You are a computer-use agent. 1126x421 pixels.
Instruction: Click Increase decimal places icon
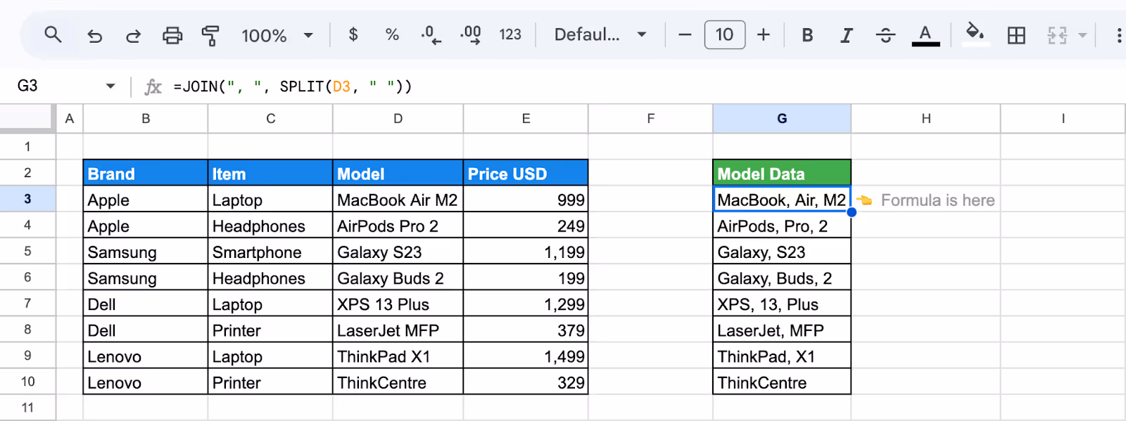pyautogui.click(x=471, y=35)
